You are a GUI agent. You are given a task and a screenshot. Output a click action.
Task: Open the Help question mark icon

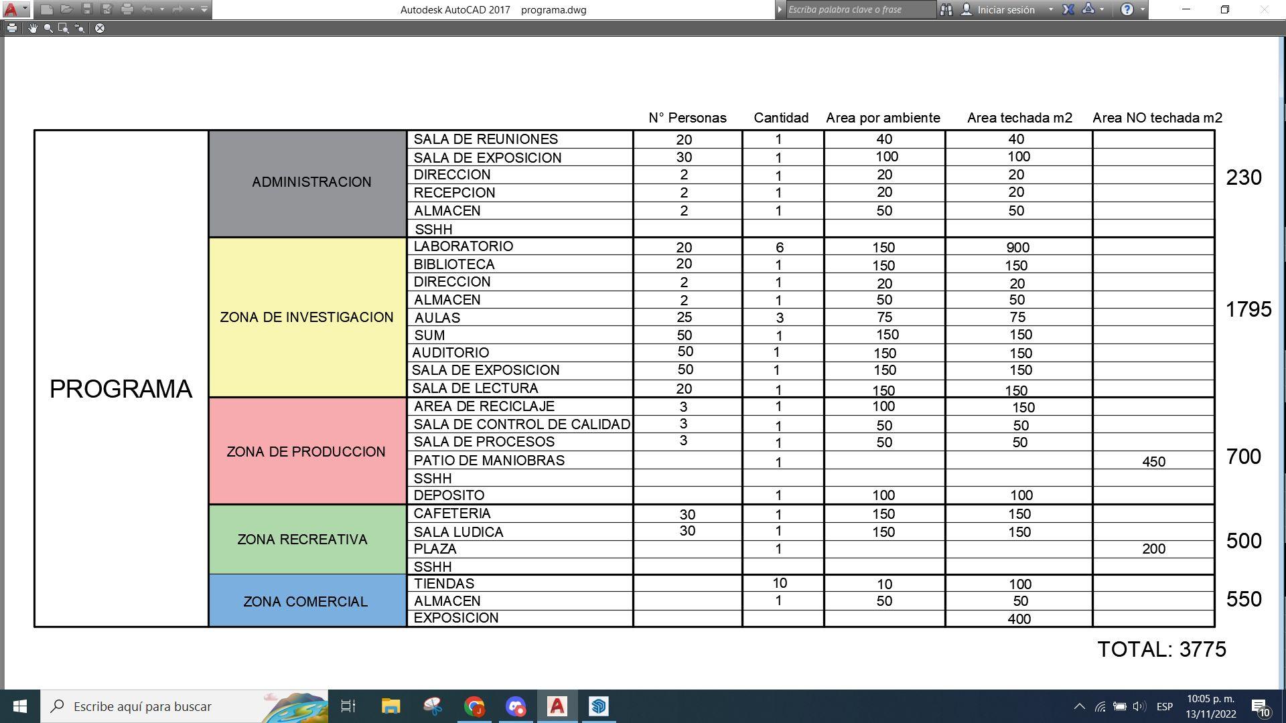click(x=1127, y=9)
